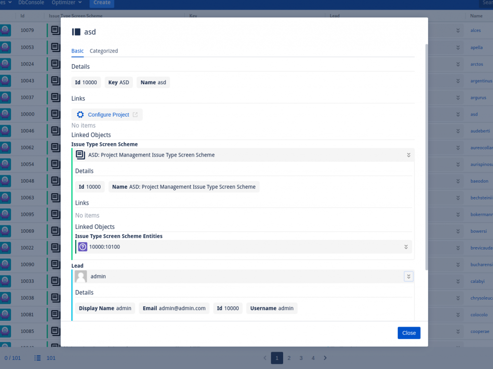493x369 pixels.
Task: Go to the previous page arrow
Action: tap(265, 358)
